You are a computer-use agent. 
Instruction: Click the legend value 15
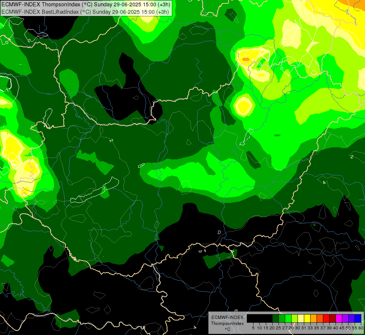point(266,328)
